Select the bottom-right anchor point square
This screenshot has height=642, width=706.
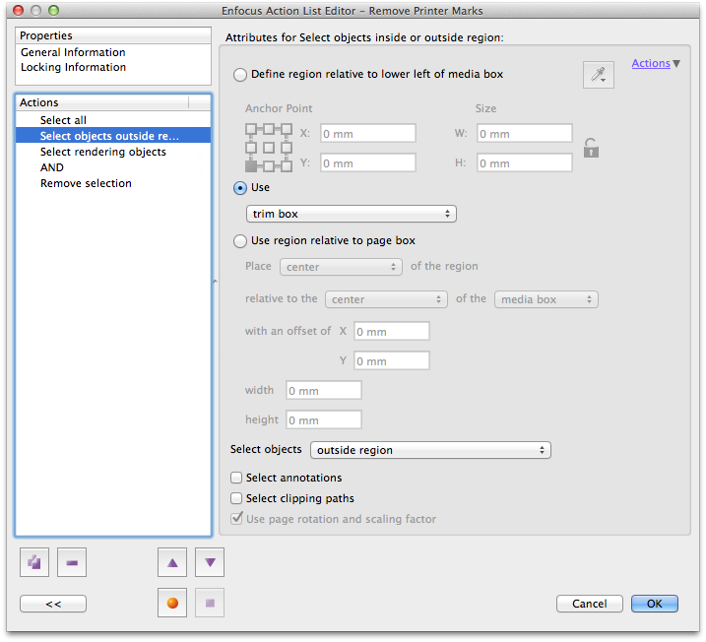click(x=287, y=166)
